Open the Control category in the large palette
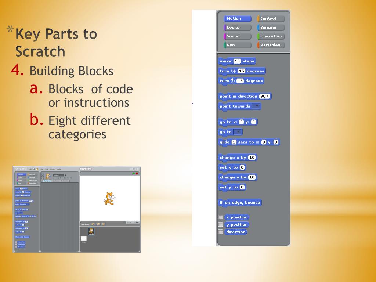The image size is (376, 282). (x=271, y=19)
